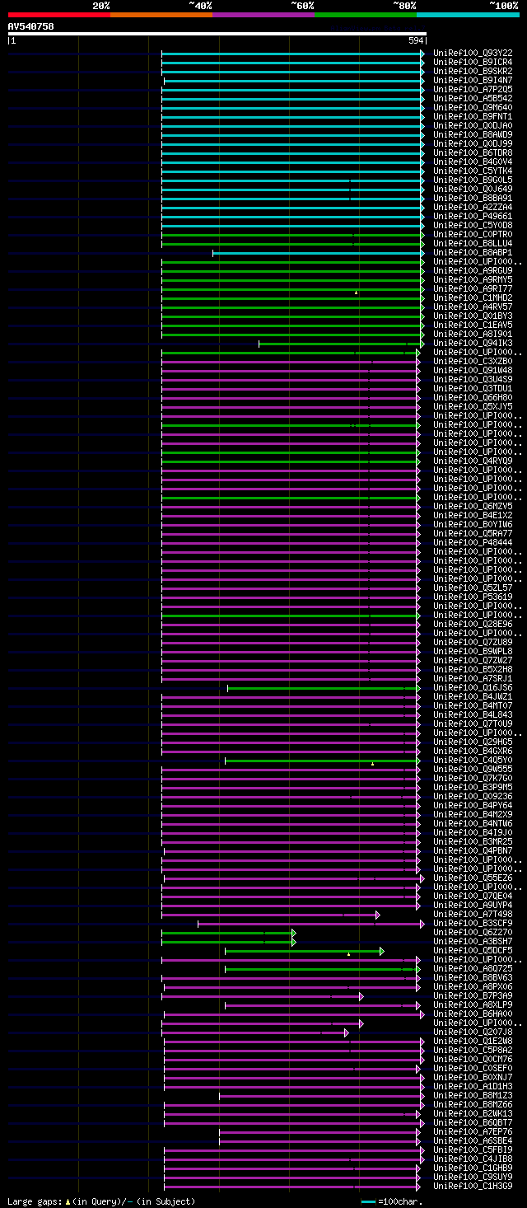Viewport: 527px width, 1208px height.
Task: Select the UniRef100_P48444 hit label
Action: click(x=473, y=543)
